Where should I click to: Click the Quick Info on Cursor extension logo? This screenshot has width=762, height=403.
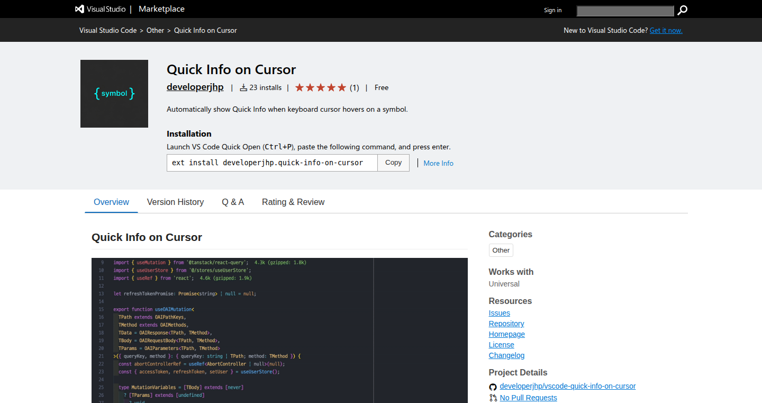coord(114,94)
